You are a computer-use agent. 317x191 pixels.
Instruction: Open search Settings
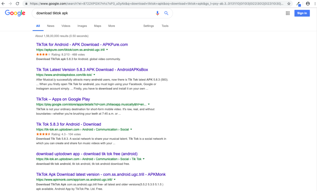pyautogui.click(x=149, y=26)
